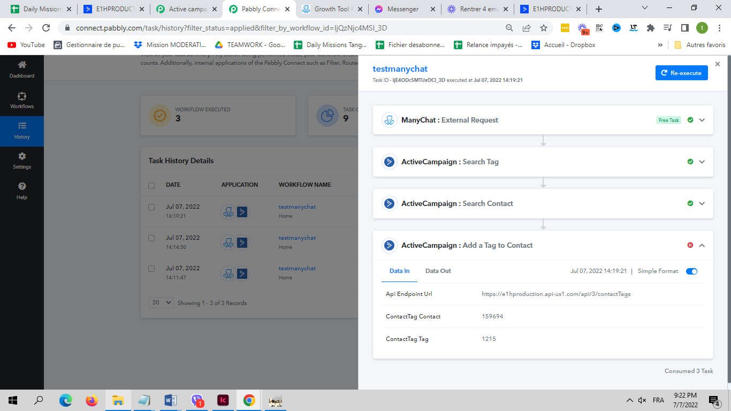
Task: Open testmanychat workflow link in the 14:11:47 row
Action: tap(297, 268)
